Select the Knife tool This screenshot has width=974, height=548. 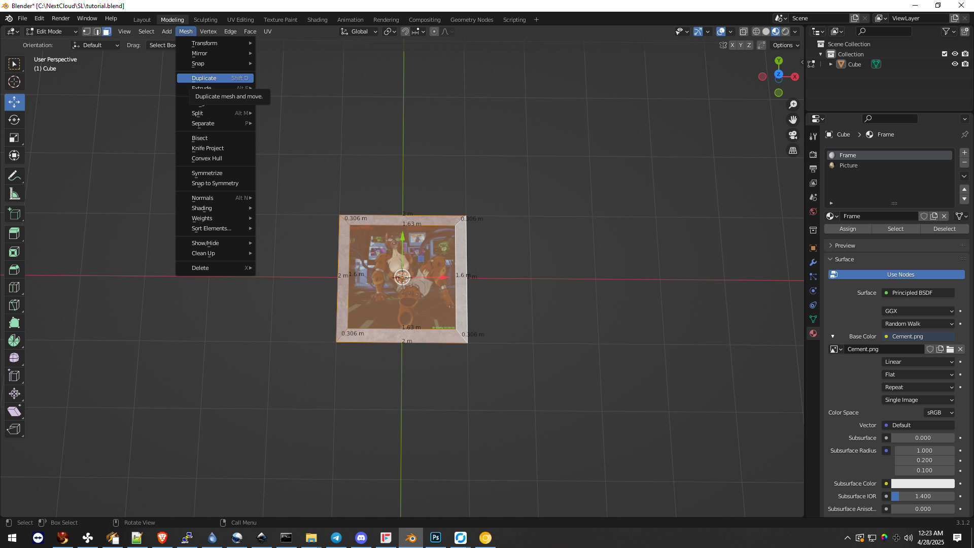click(14, 305)
